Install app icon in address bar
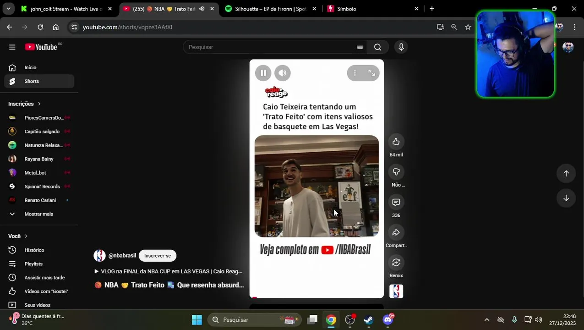Screen dimensions: 584x330 click(x=441, y=27)
